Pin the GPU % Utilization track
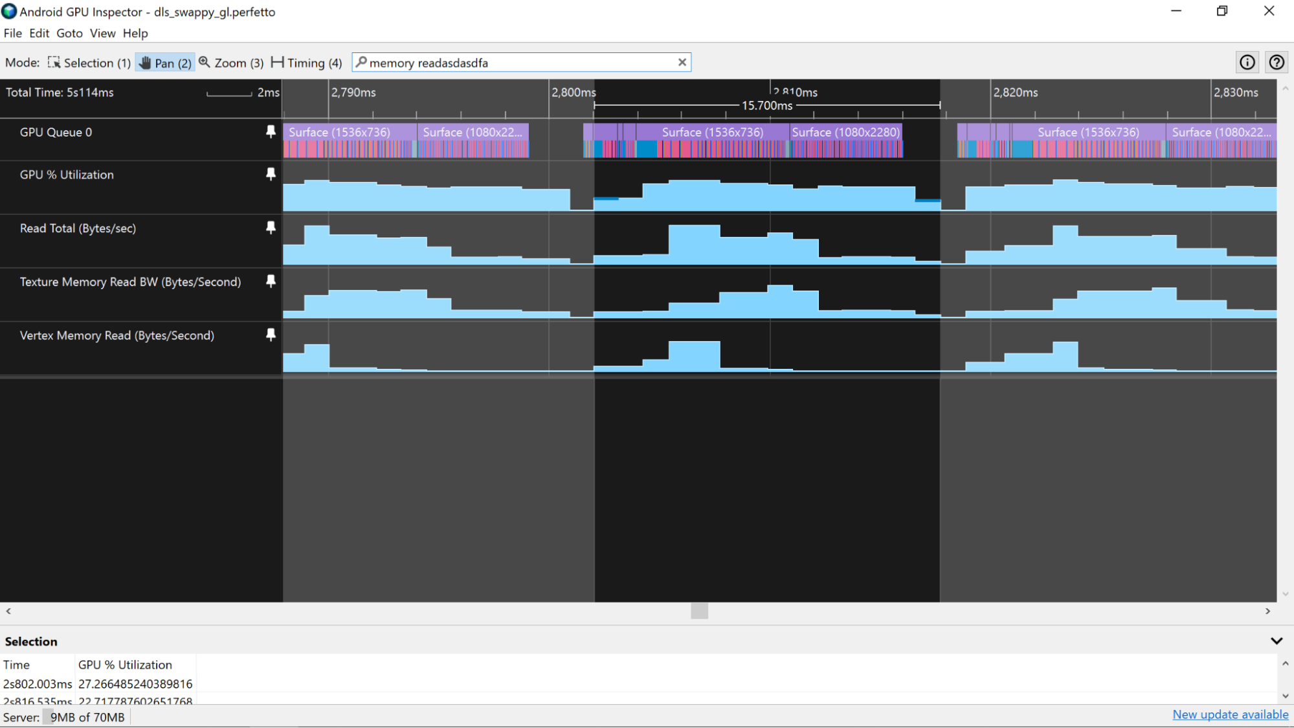 (x=271, y=174)
